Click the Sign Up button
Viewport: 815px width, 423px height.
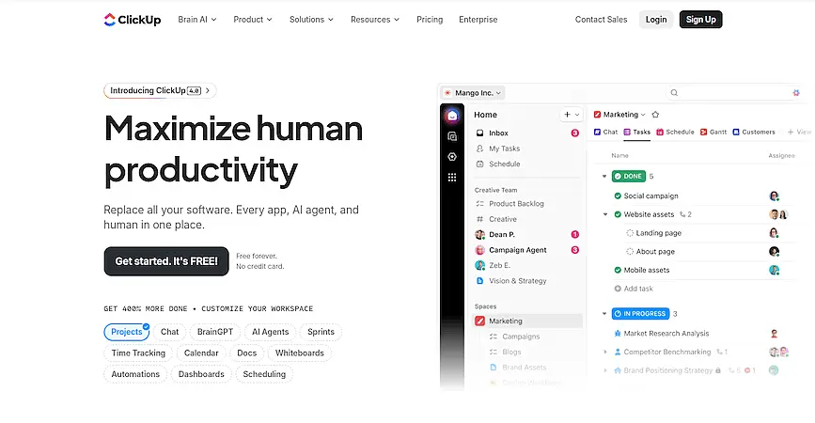[700, 19]
